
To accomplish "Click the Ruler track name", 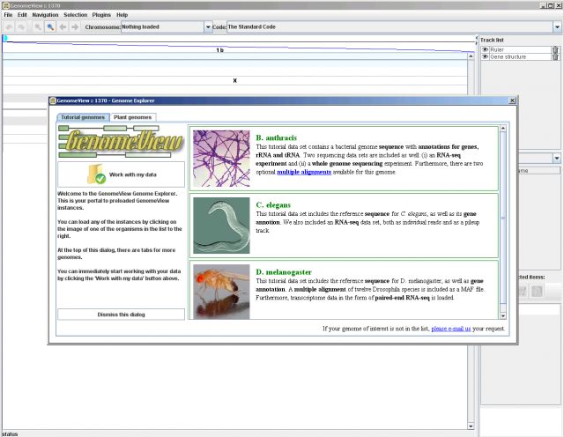I will point(497,49).
